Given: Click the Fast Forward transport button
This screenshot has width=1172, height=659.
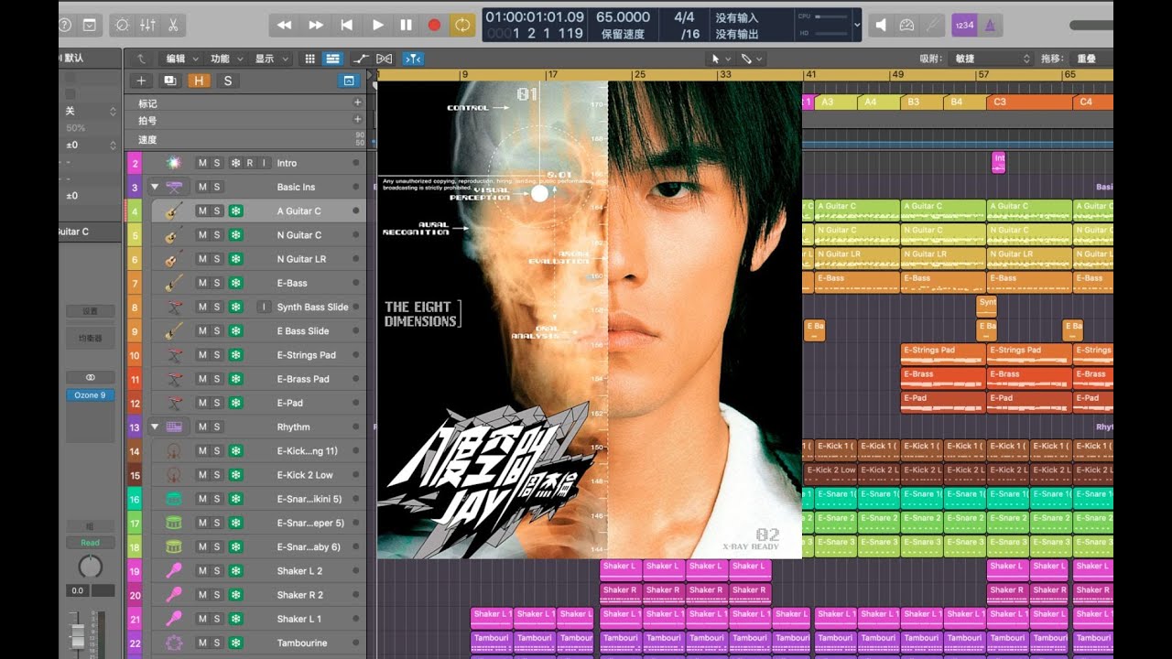Looking at the screenshot, I should click(x=316, y=25).
